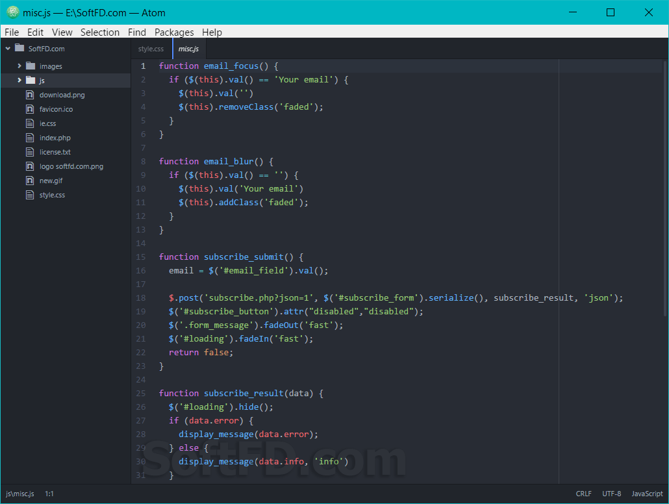This screenshot has width=669, height=504.
Task: Click the fadeOut call on line 20
Action: coord(281,325)
